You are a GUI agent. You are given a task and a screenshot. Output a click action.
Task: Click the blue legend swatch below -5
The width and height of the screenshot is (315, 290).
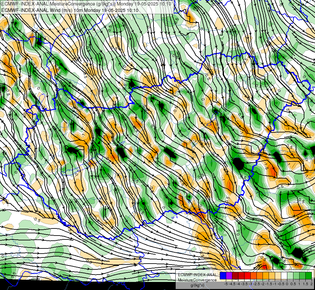pyautogui.click(x=223, y=276)
